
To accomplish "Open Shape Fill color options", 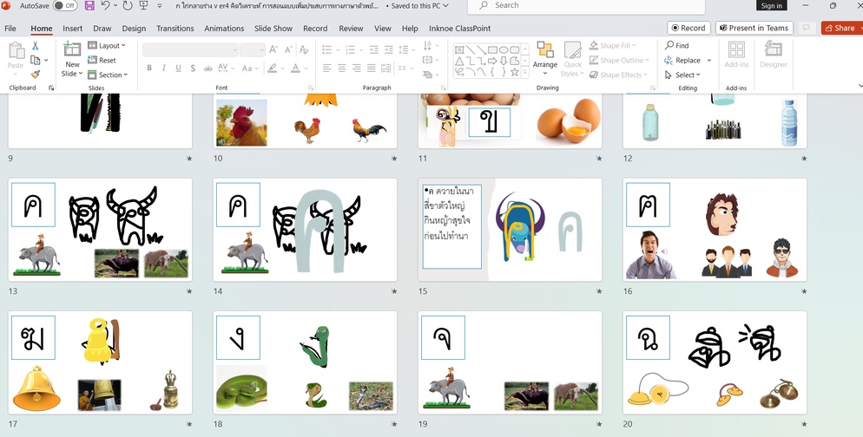I will (x=613, y=46).
